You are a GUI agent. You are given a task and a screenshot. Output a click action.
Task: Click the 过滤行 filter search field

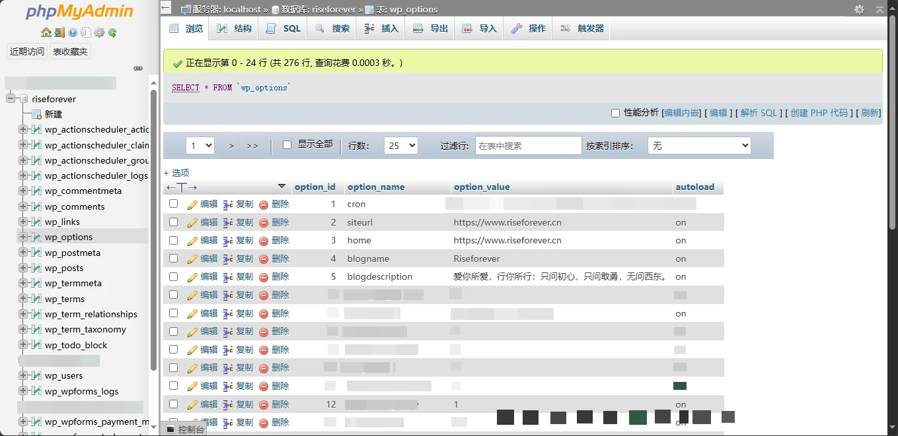(x=528, y=146)
